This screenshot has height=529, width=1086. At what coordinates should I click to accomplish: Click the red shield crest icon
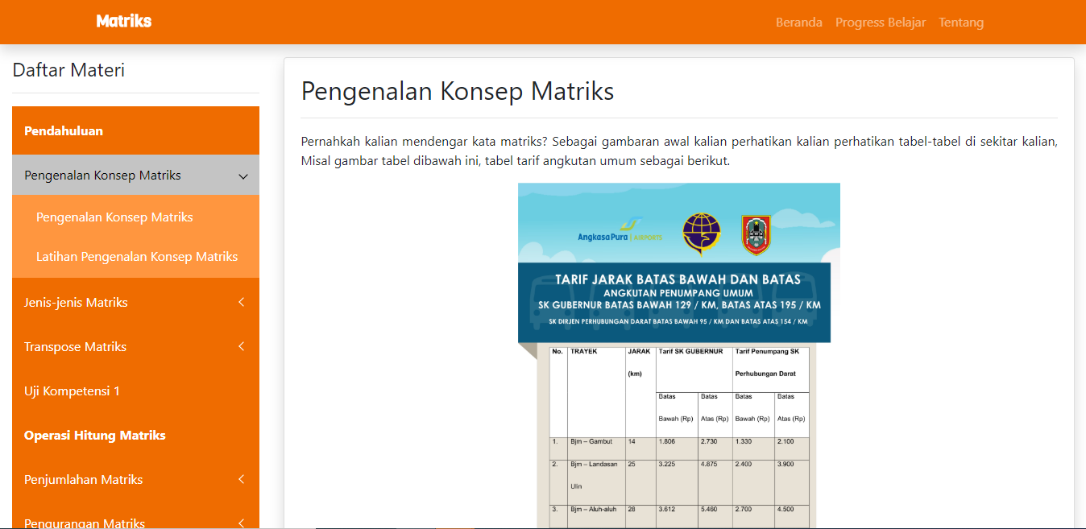[x=756, y=234]
